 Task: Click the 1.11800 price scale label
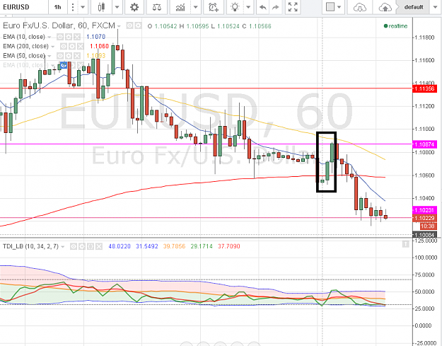point(425,38)
